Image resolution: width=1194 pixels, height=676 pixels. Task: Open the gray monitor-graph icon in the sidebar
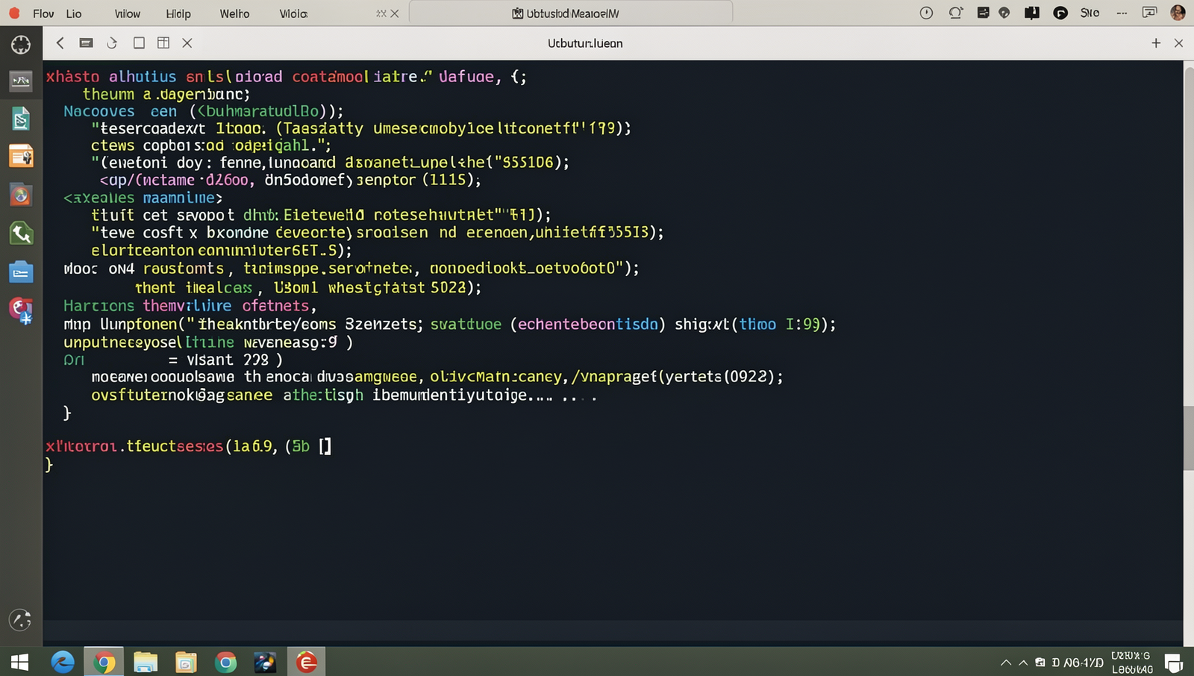[21, 80]
